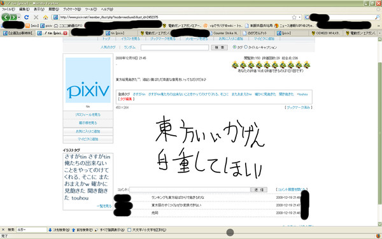Open the 編集 menu
The height and width of the screenshot is (239, 382).
point(24,10)
